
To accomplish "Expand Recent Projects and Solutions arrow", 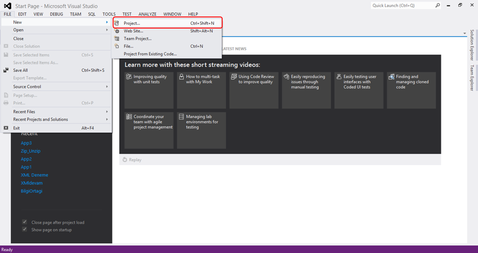I will coord(107,119).
